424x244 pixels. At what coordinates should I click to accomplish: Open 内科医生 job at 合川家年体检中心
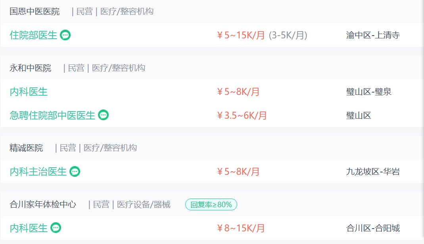(x=29, y=228)
